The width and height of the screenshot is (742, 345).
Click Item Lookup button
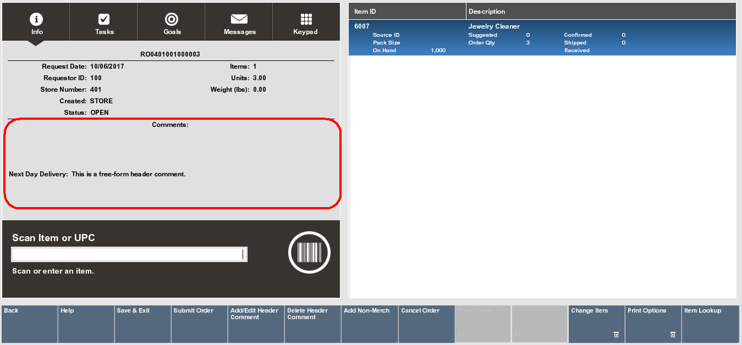(710, 324)
